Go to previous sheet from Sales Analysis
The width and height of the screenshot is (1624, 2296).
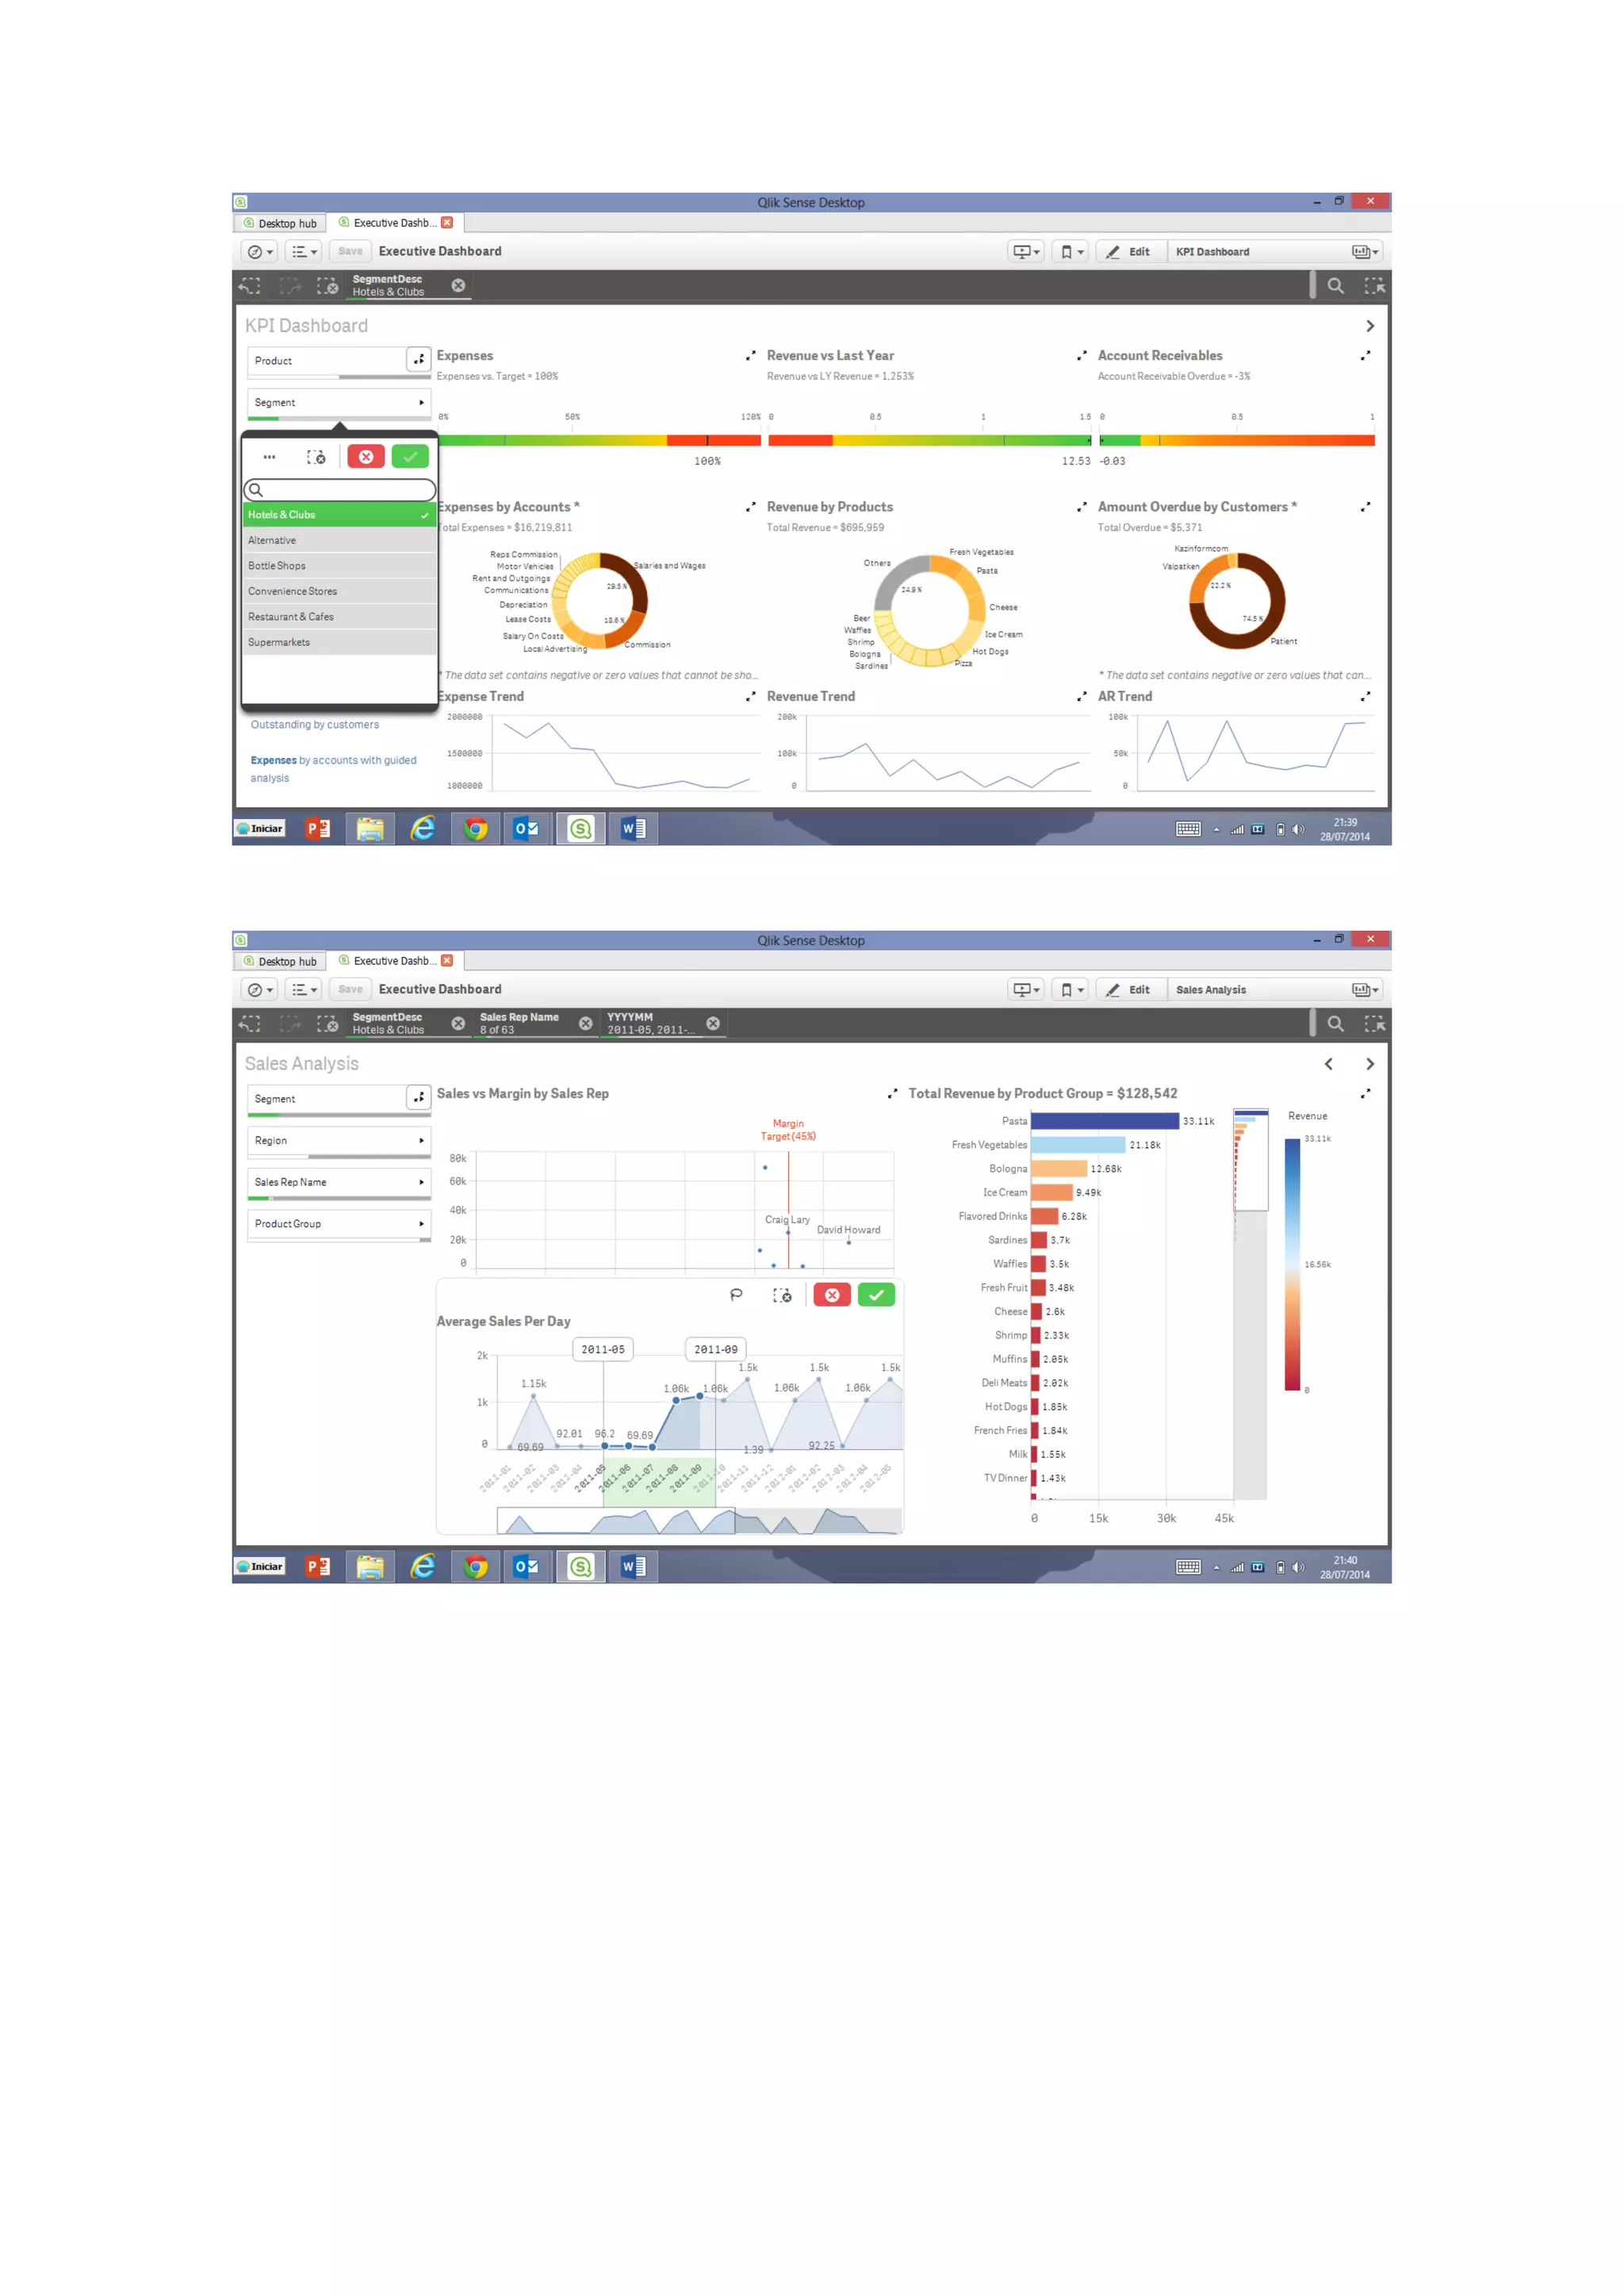coord(1328,1064)
